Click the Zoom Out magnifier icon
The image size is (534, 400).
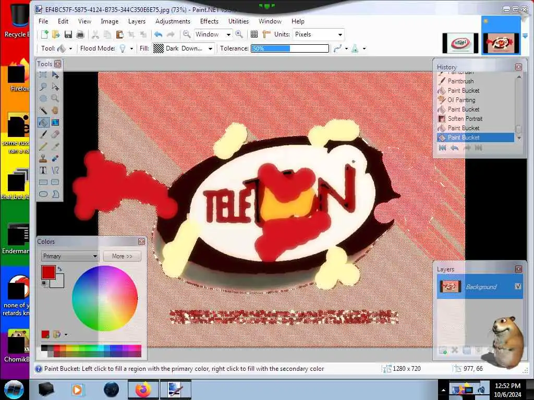[x=187, y=34]
